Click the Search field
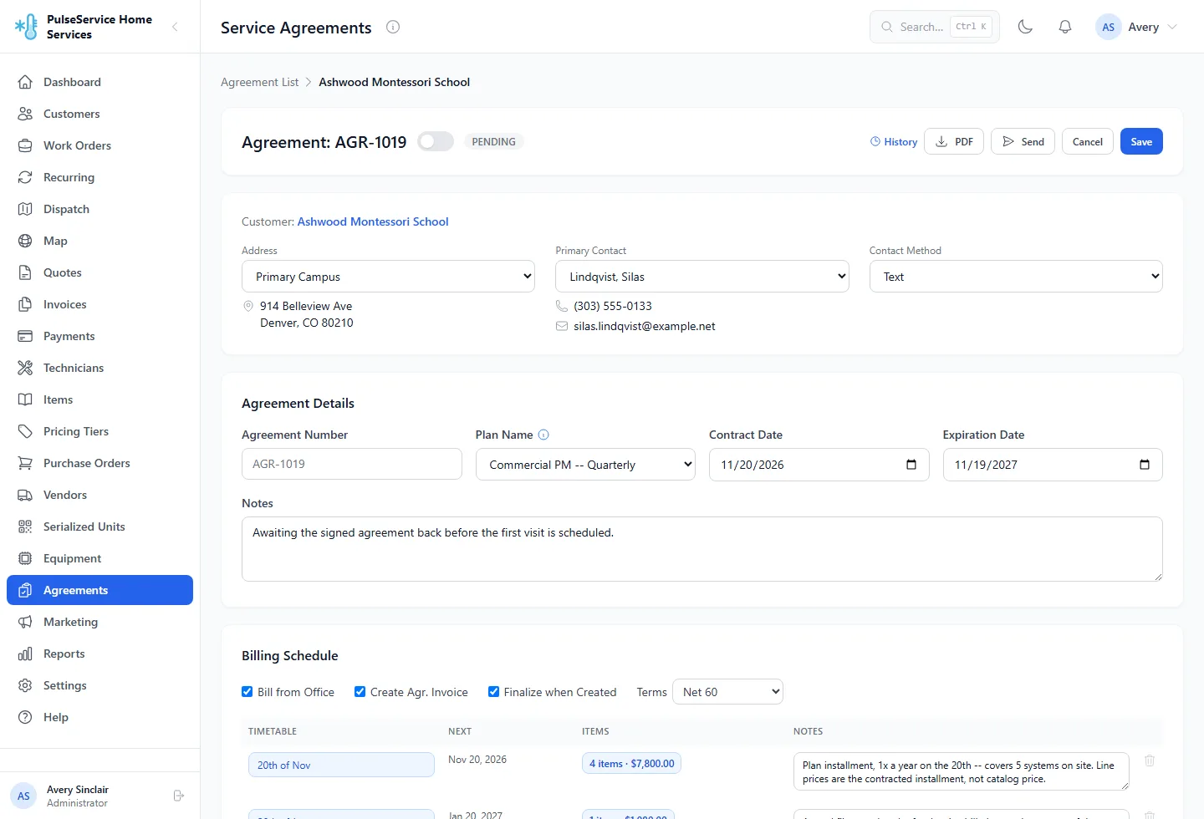Screen dimensions: 1204x819 tap(935, 27)
